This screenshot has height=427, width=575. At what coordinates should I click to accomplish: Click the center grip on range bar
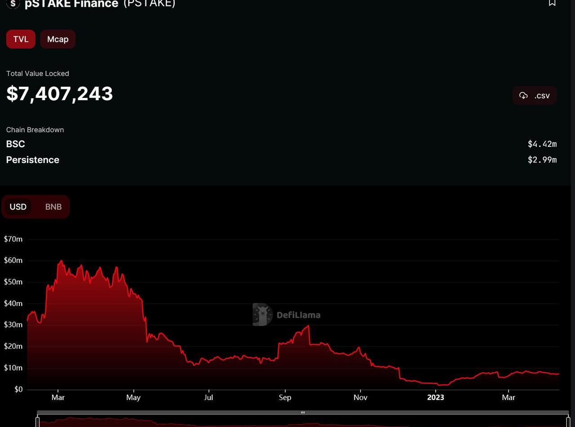point(303,412)
